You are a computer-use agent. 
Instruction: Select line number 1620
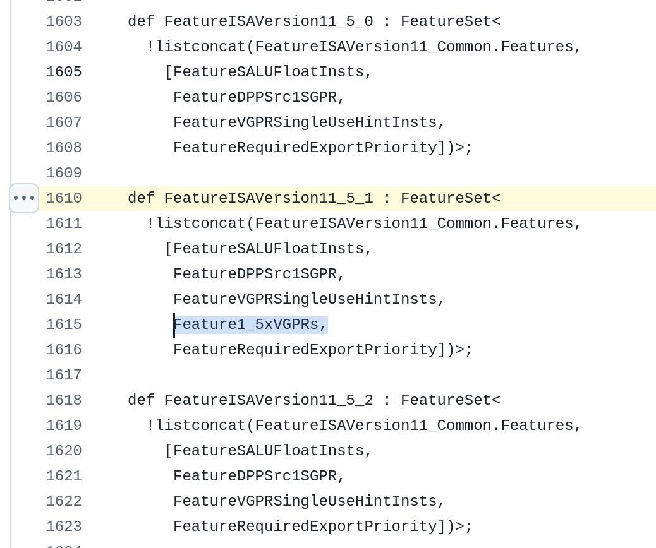[64, 451]
